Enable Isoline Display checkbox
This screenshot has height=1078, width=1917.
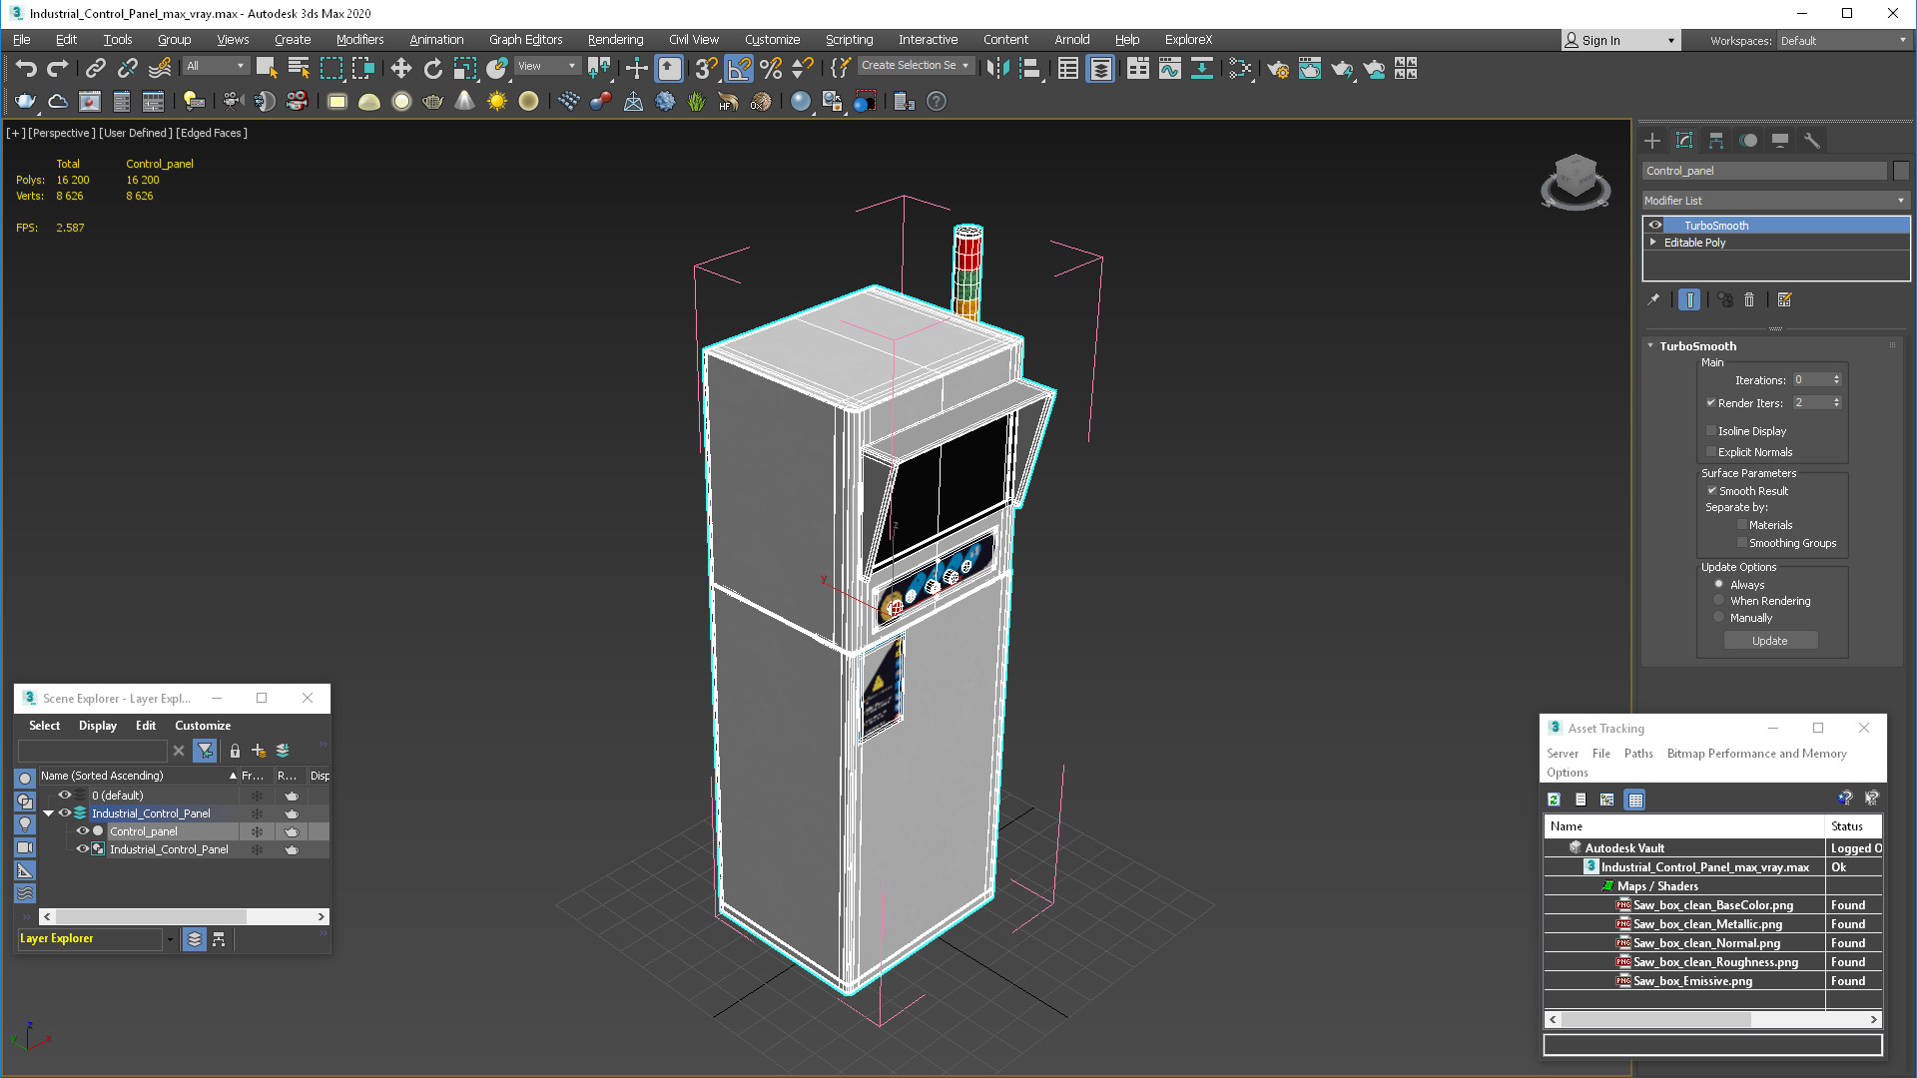click(1711, 430)
